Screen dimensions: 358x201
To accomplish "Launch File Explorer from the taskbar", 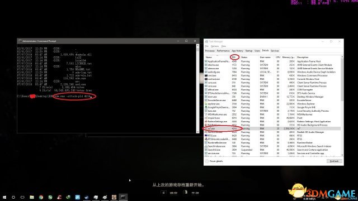I will 32,197.
